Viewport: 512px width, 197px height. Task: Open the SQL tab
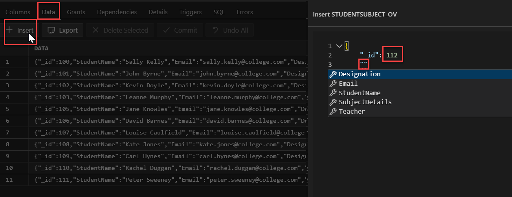pos(219,12)
